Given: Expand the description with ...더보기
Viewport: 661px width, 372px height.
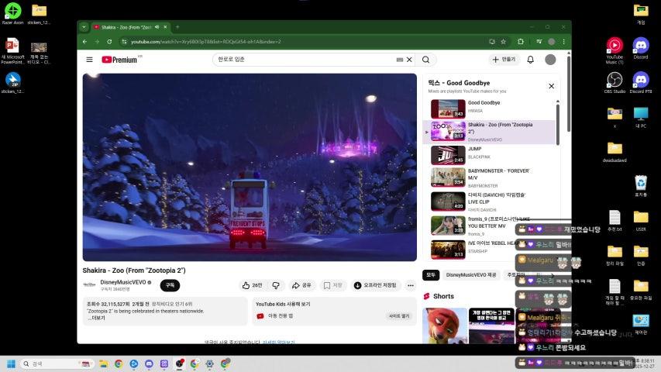Looking at the screenshot, I should pyautogui.click(x=96, y=318).
